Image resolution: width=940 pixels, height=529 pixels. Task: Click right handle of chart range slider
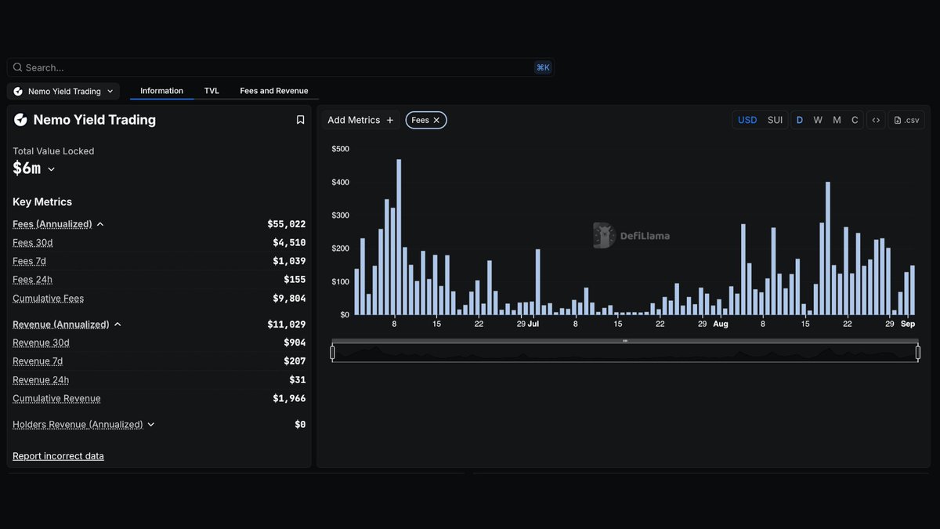[x=918, y=353]
